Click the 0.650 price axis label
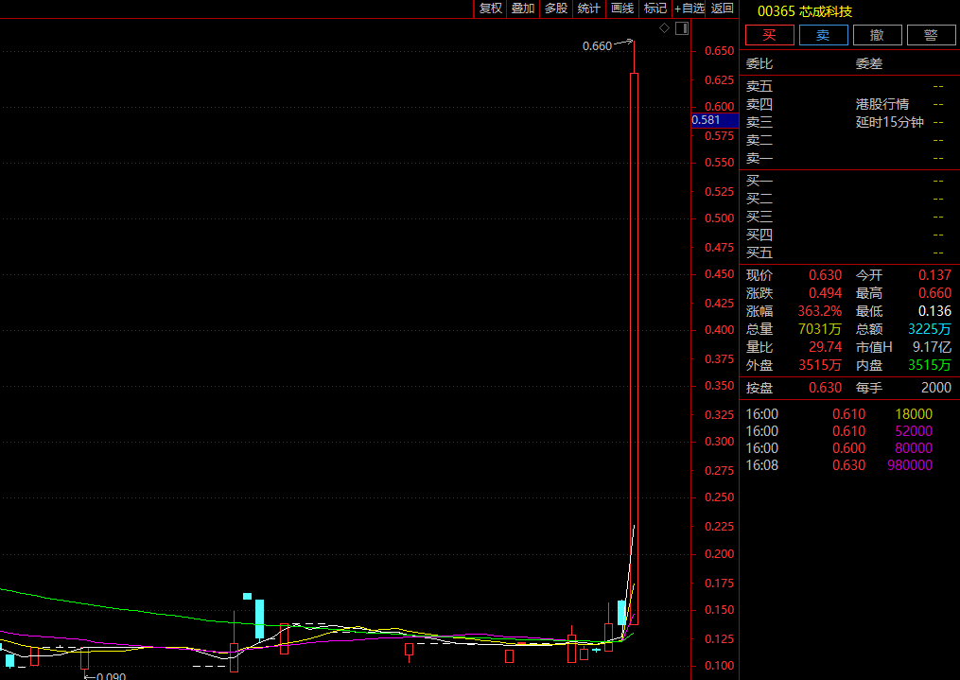 (x=720, y=51)
